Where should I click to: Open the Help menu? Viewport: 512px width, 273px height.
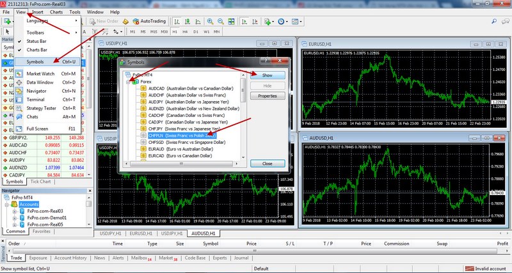(115, 12)
